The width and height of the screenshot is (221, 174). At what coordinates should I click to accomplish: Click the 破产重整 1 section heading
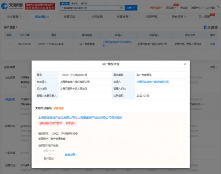[11, 27]
